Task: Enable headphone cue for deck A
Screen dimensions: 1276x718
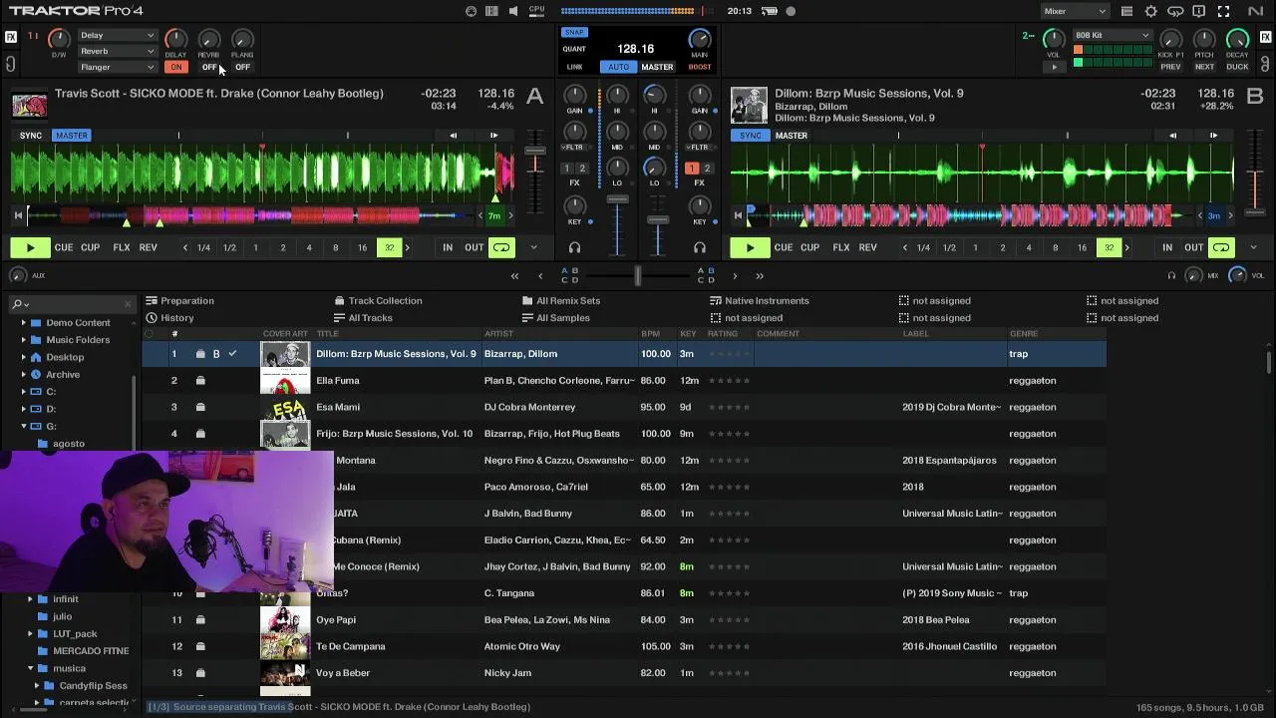Action: pyautogui.click(x=574, y=247)
